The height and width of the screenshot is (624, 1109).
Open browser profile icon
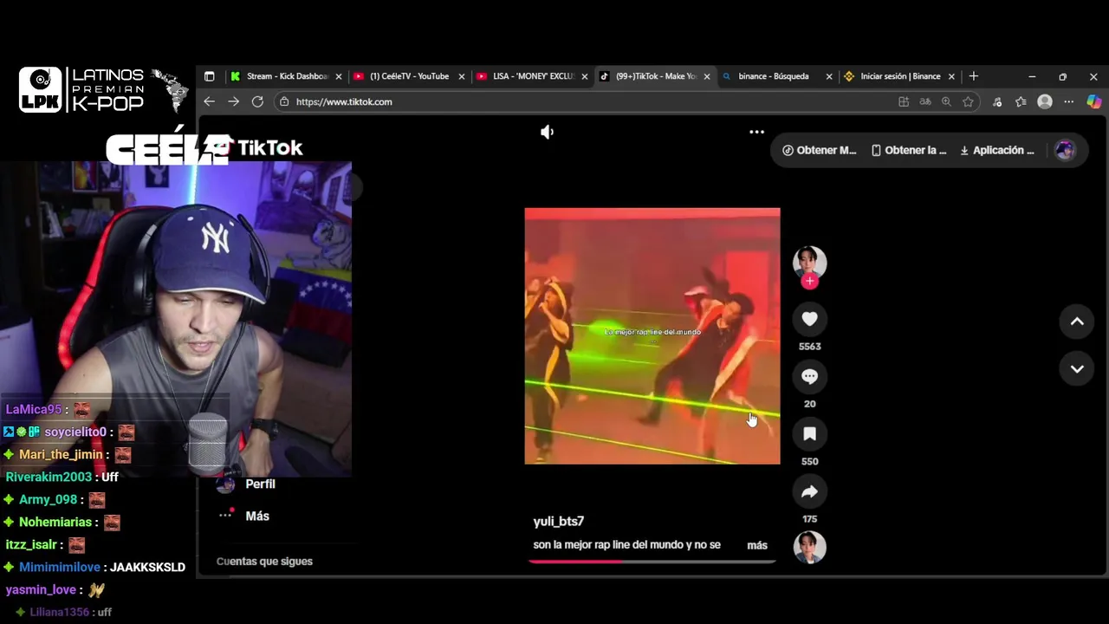1045,101
